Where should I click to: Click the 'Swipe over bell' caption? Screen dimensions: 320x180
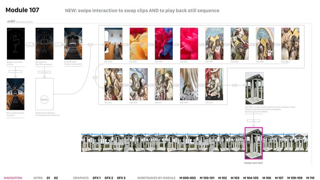pyautogui.click(x=253, y=163)
